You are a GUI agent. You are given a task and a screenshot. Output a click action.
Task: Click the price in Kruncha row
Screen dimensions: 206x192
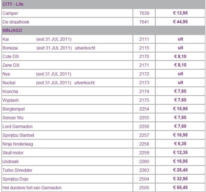[180, 91]
